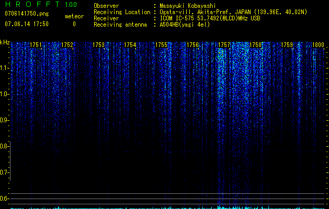Click the kHz axis unit label
329x209 pixels.
(x=5, y=42)
